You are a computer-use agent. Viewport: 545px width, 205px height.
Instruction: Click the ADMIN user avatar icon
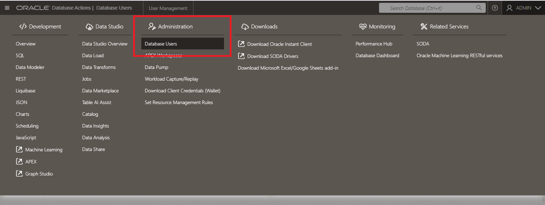tap(509, 8)
